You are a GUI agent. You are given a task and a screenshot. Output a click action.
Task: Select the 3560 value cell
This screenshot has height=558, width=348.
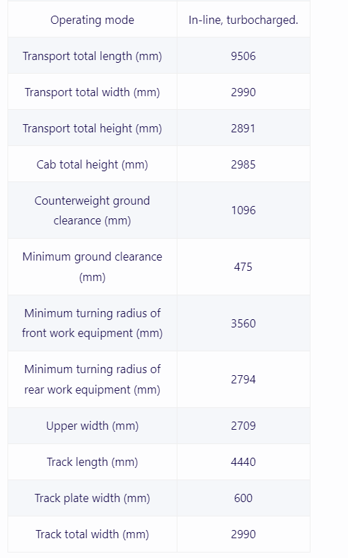click(x=244, y=323)
